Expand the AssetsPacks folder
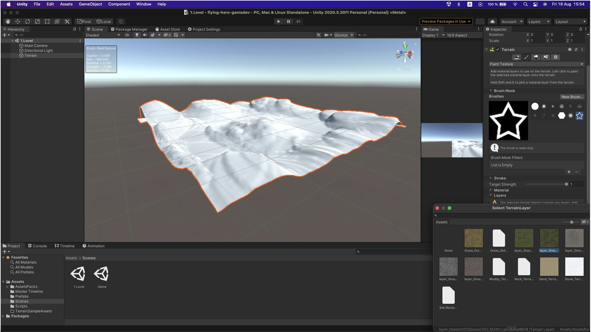Image resolution: width=591 pixels, height=332 pixels. pos(7,287)
